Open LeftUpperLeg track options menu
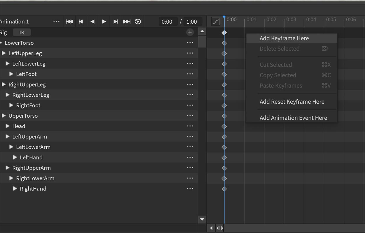365x233 pixels. pos(190,53)
